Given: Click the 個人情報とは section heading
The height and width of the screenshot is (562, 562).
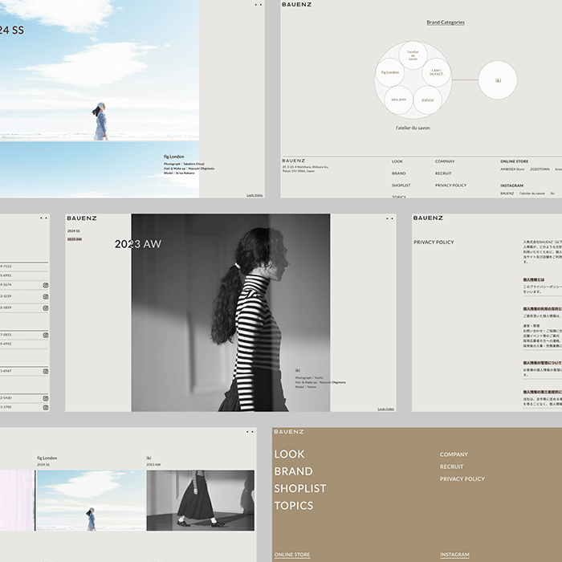Looking at the screenshot, I should point(533,279).
